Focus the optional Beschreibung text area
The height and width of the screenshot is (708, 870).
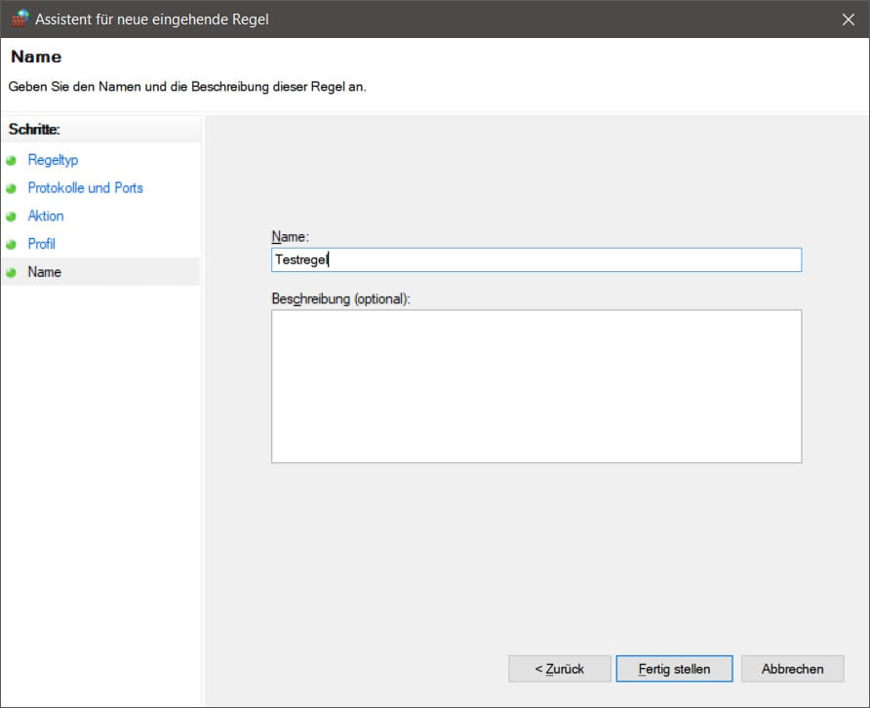pos(535,386)
